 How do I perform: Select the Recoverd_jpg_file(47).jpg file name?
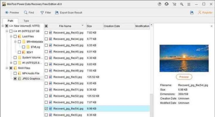[x=68, y=58]
